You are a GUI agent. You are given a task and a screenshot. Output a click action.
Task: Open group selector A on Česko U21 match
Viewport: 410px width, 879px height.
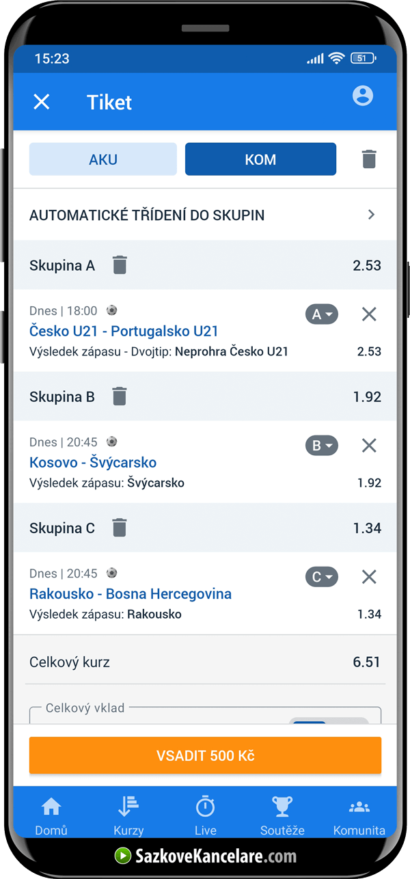(x=321, y=314)
